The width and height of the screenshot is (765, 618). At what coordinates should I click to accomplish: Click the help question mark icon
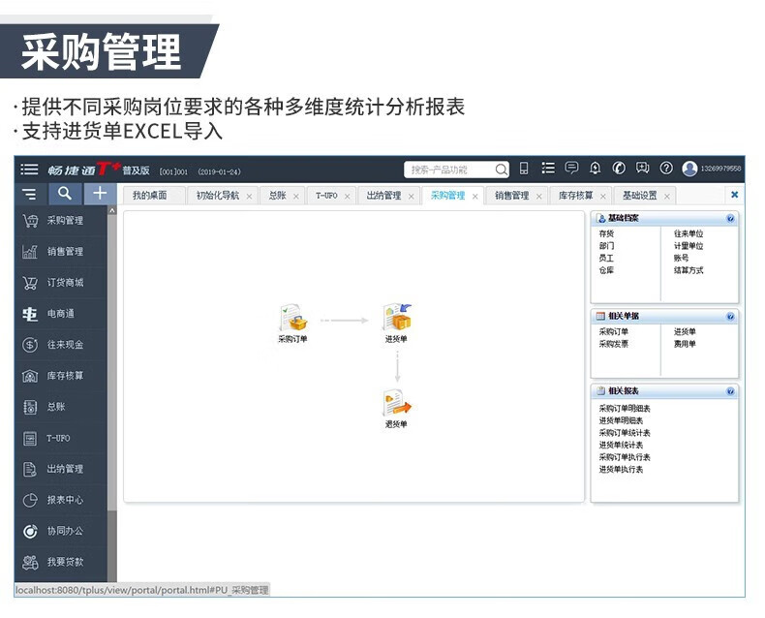click(x=665, y=169)
